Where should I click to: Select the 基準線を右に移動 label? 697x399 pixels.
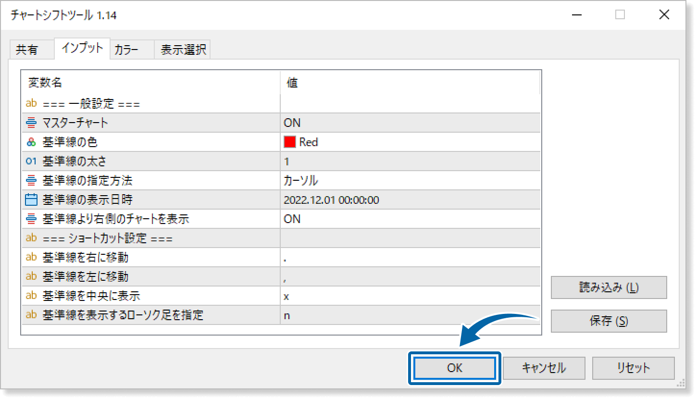tap(86, 257)
